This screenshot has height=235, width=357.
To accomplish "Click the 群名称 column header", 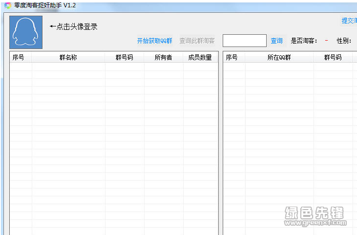I will click(x=68, y=57).
